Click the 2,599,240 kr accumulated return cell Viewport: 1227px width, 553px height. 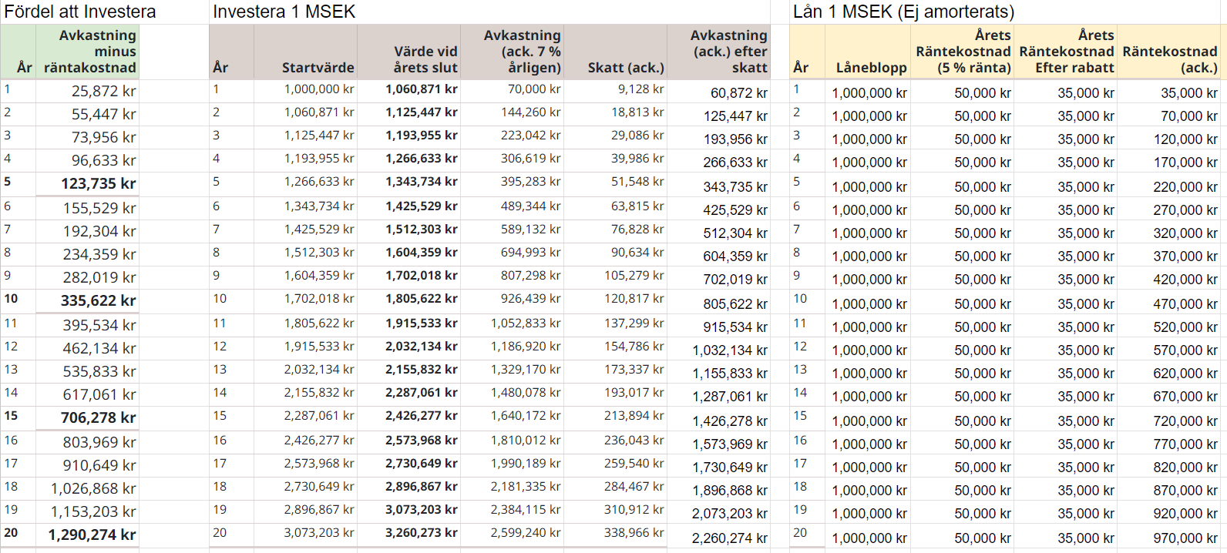[x=526, y=533]
